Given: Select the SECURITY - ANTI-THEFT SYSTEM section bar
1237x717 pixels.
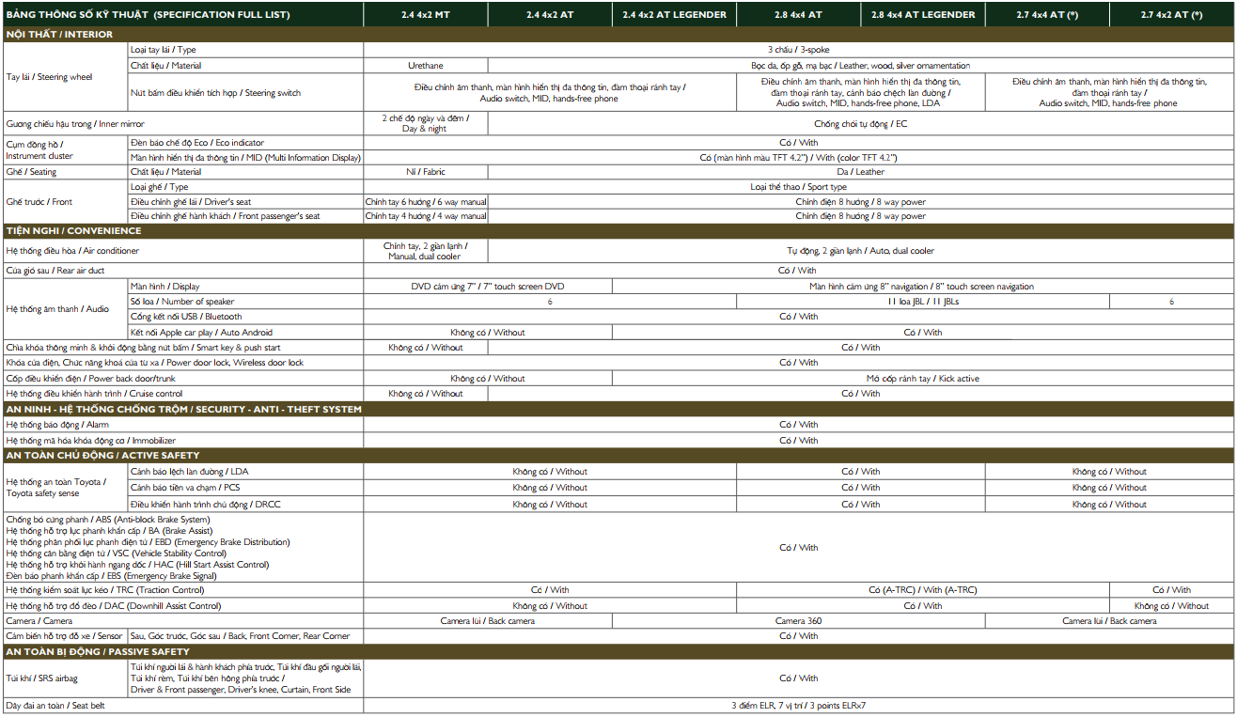Looking at the screenshot, I should click(618, 410).
